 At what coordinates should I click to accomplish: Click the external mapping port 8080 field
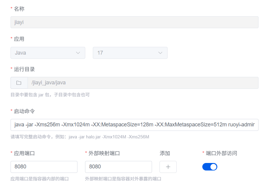(x=118, y=167)
